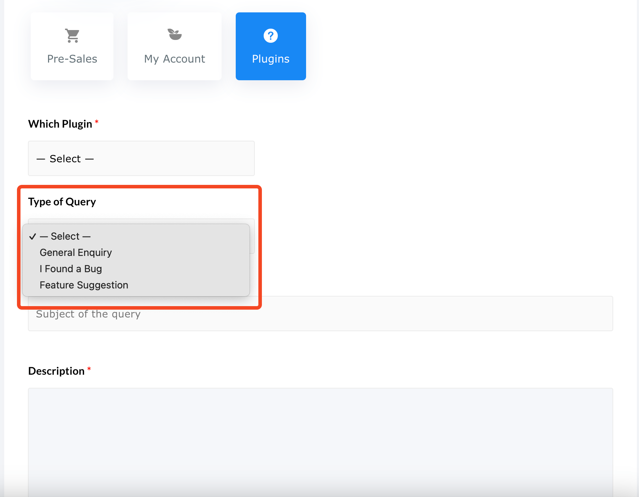Viewport: 639px width, 497px height.
Task: Click the shopping cart icon in Pre-Sales
Action: (x=72, y=36)
